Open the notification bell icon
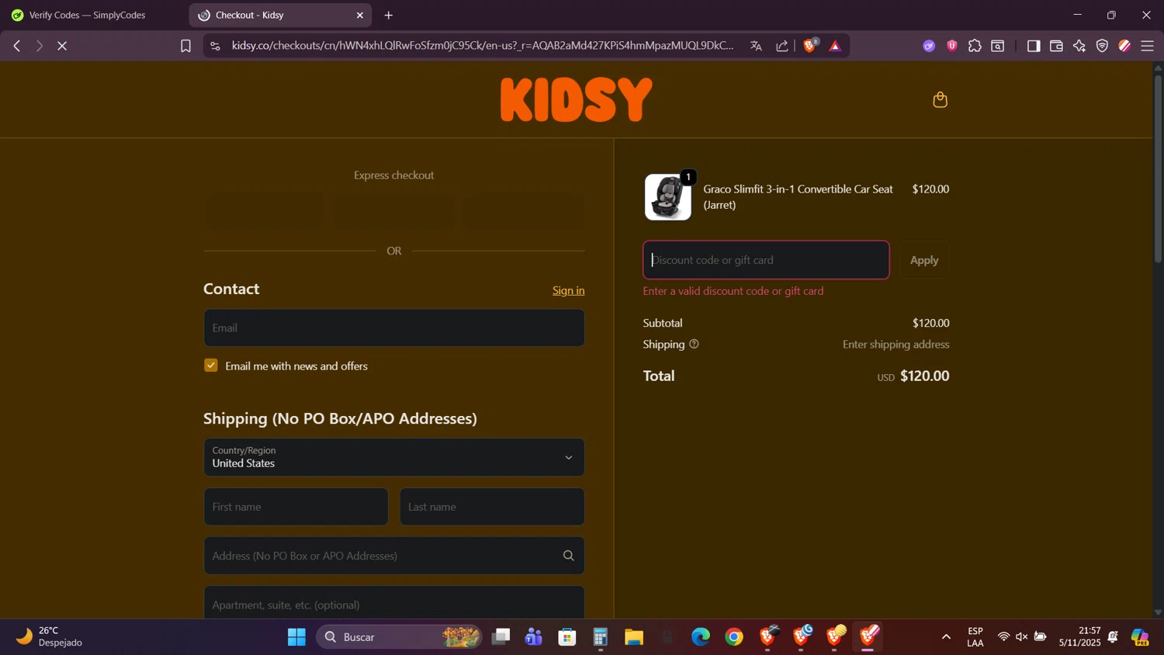1164x655 pixels. click(1114, 637)
